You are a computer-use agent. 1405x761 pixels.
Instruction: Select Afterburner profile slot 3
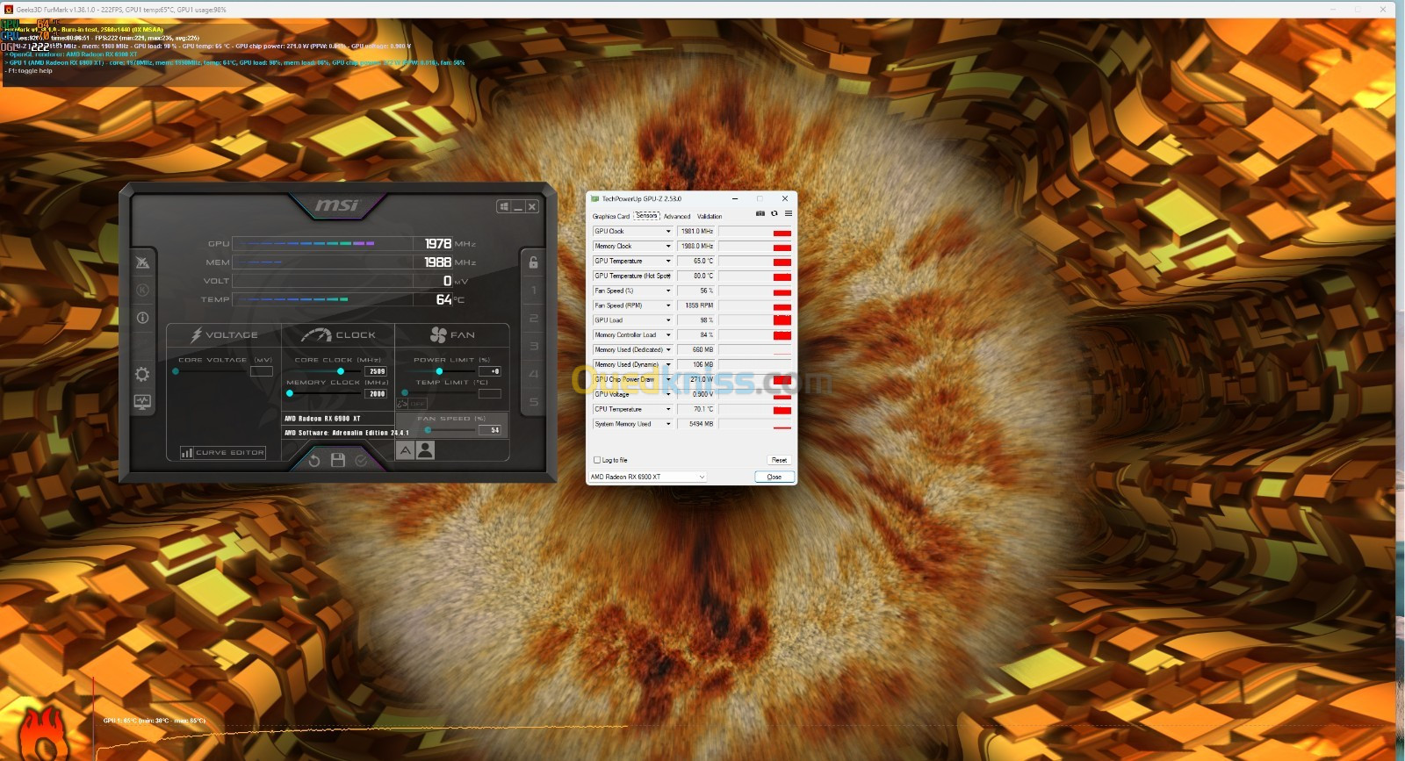coord(533,347)
